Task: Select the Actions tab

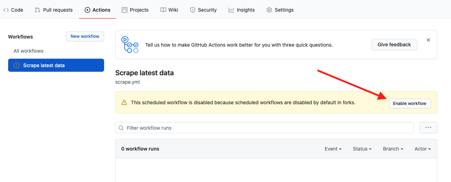Action: [98, 10]
